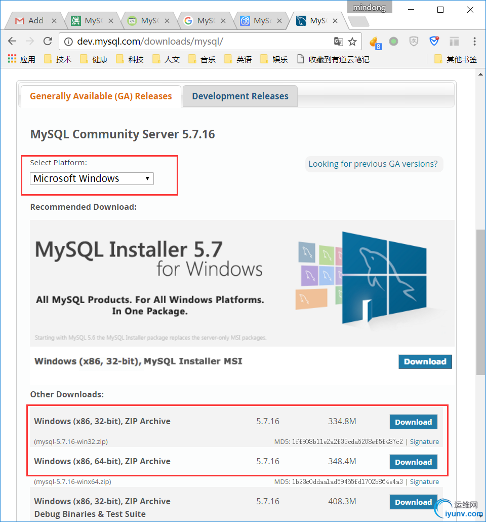Open the Select Platform dropdown
Image resolution: width=486 pixels, height=522 pixels.
92,178
